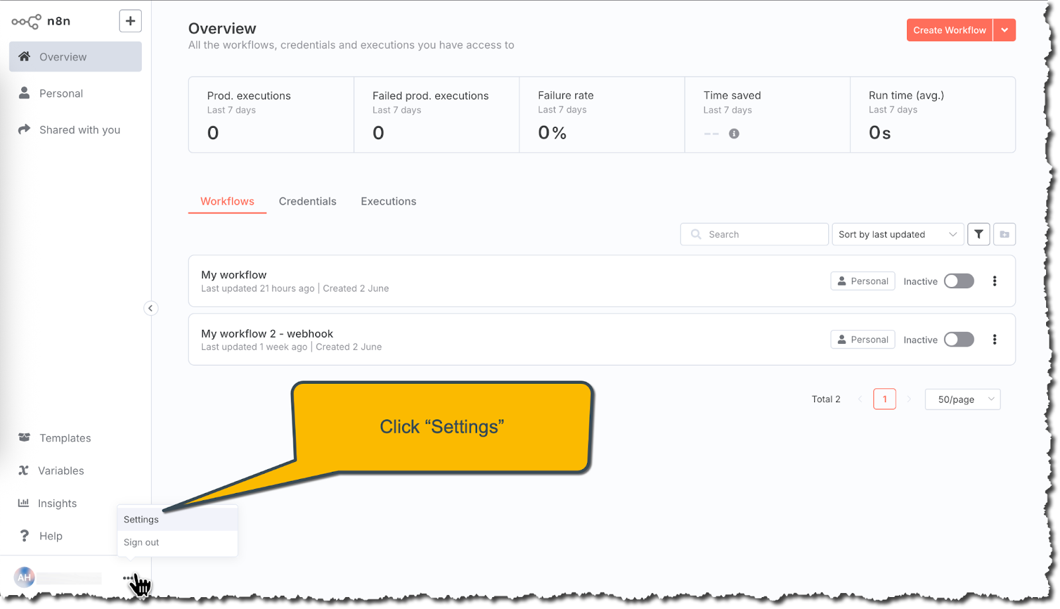Expand the Create Workflow arrow dropdown

click(x=1004, y=30)
